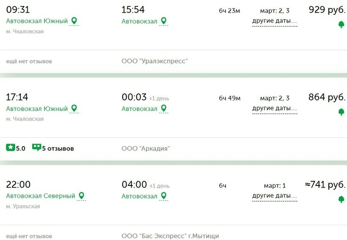Image resolution: width=347 pixels, height=240 pixels.
Task: Open Автовокзал Южный link for 09:31 departure
Action: click(x=37, y=21)
